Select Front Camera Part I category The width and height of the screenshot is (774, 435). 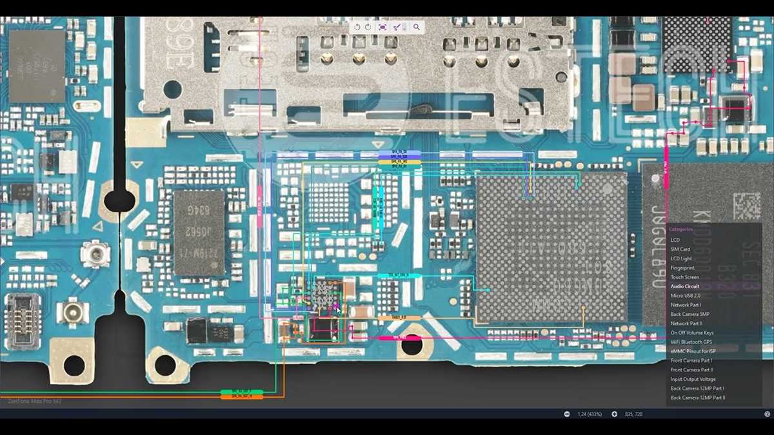[691, 360]
